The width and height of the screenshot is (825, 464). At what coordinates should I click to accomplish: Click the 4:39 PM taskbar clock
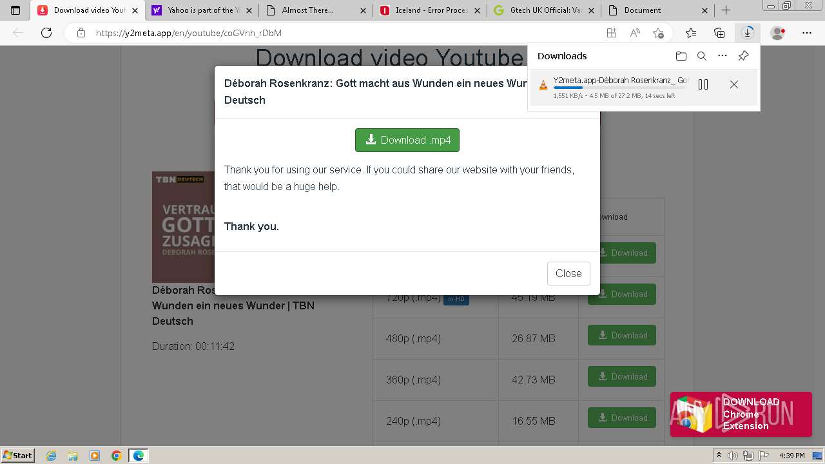click(791, 456)
